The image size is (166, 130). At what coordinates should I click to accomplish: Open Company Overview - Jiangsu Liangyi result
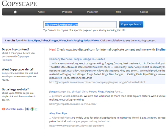coord(77,59)
